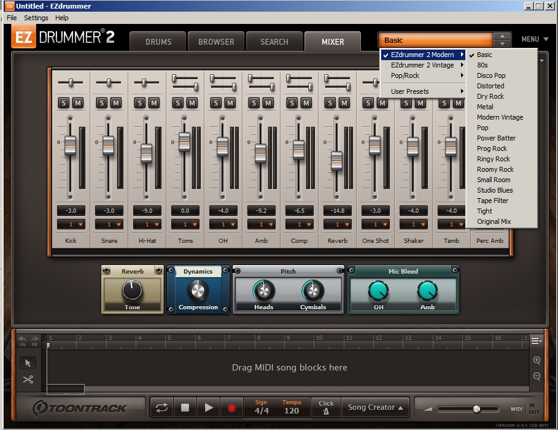Select previous preset with the down arrow
The image size is (558, 430).
[502, 44]
